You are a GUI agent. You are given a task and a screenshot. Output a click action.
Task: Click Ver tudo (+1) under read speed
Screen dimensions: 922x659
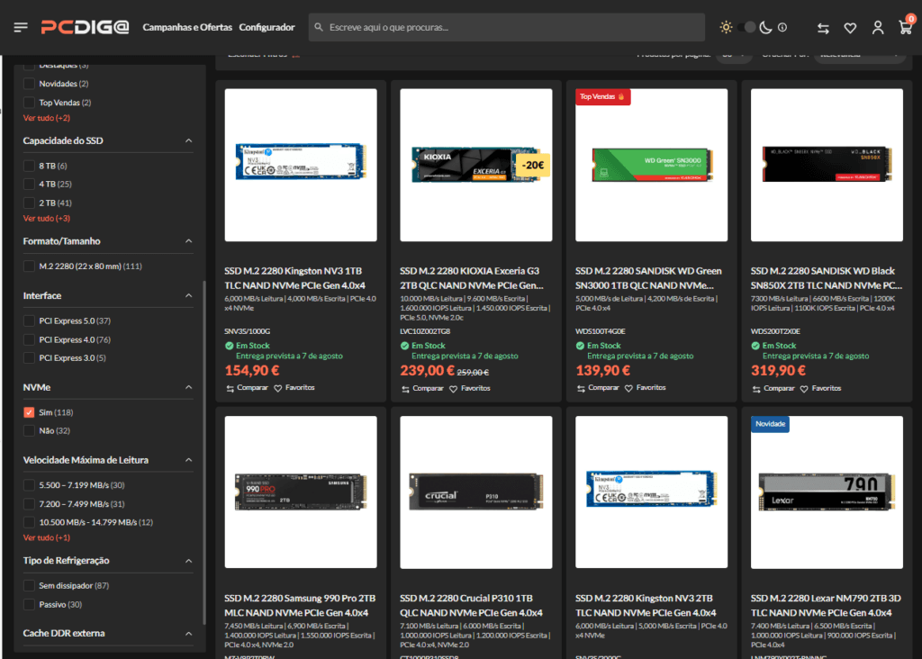[47, 537]
